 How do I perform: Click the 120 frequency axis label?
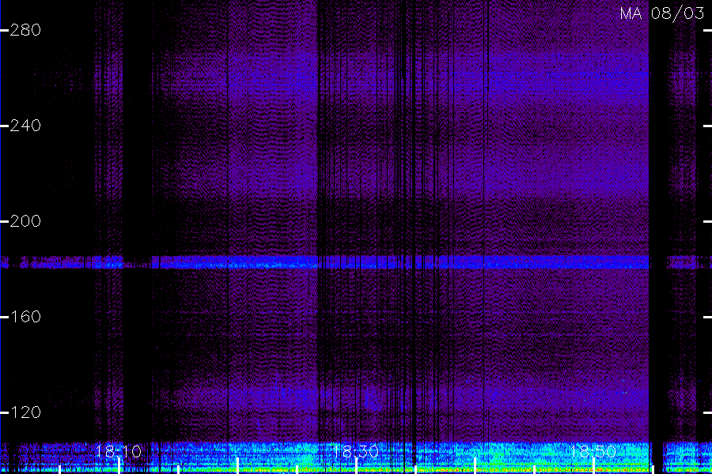point(25,412)
